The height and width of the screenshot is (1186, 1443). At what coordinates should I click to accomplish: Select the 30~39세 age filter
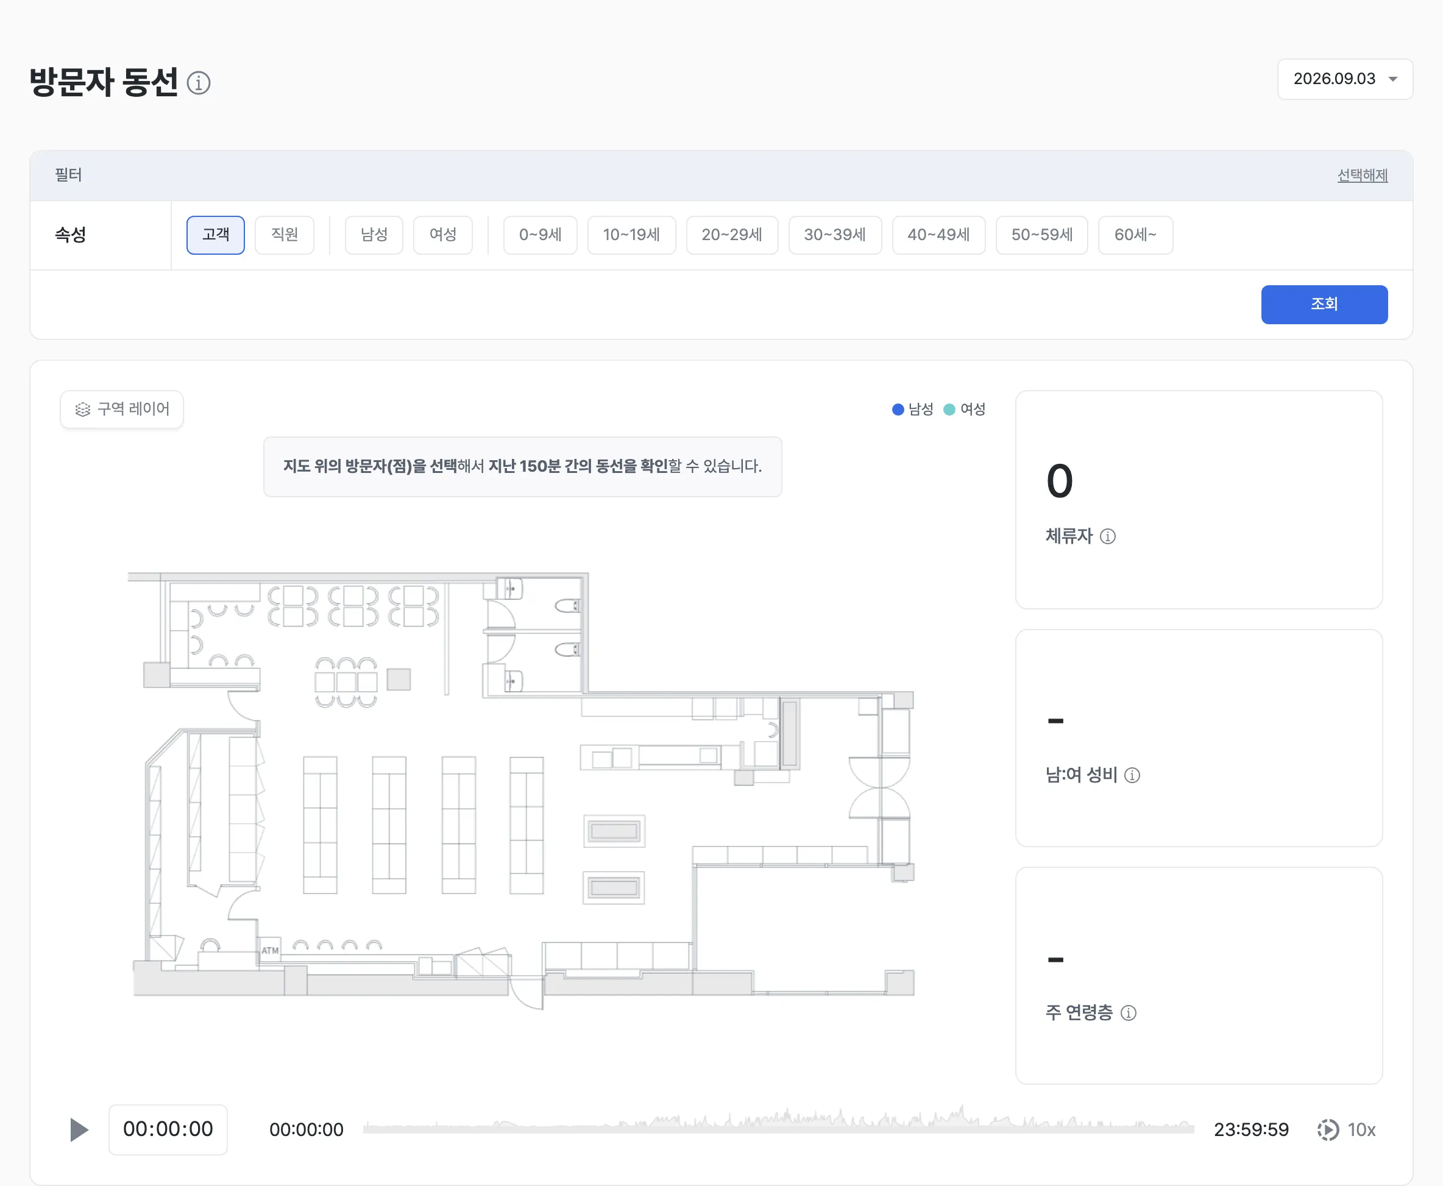click(x=834, y=235)
